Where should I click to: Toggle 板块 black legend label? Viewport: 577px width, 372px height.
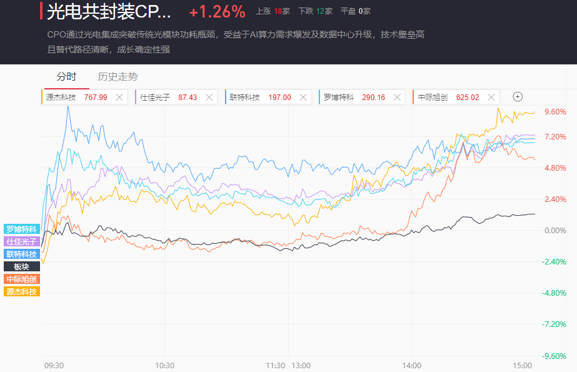[22, 266]
